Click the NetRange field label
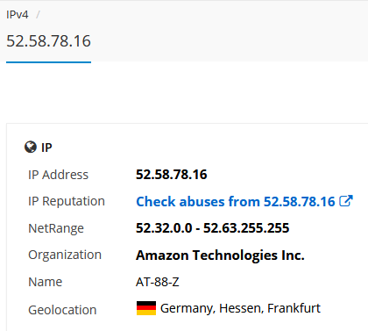 [x=56, y=228]
